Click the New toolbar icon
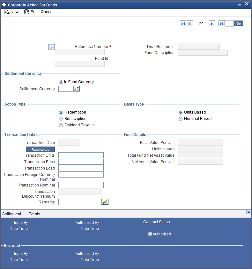Image resolution: width=252 pixels, height=269 pixels. pos(7,12)
